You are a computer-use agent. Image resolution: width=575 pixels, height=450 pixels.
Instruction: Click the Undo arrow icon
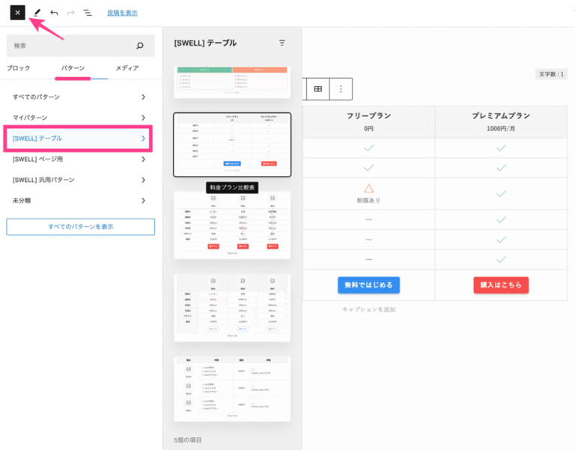pos(54,13)
